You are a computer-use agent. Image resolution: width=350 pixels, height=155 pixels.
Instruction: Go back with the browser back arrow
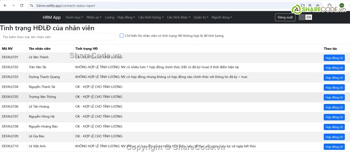point(5,6)
